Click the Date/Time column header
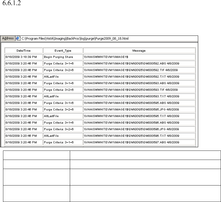The width and height of the screenshot is (221, 202). (x=24, y=51)
